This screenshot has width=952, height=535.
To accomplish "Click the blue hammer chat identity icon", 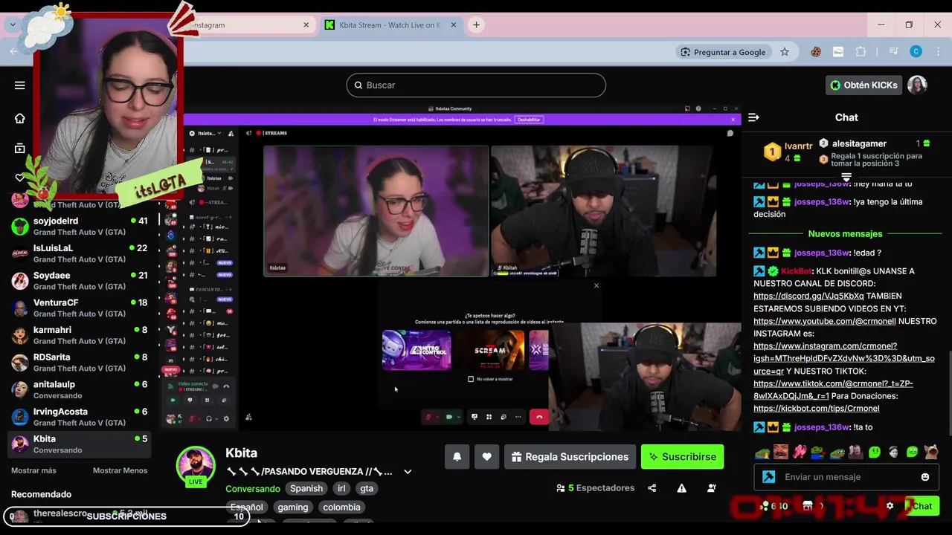I will pos(769,477).
